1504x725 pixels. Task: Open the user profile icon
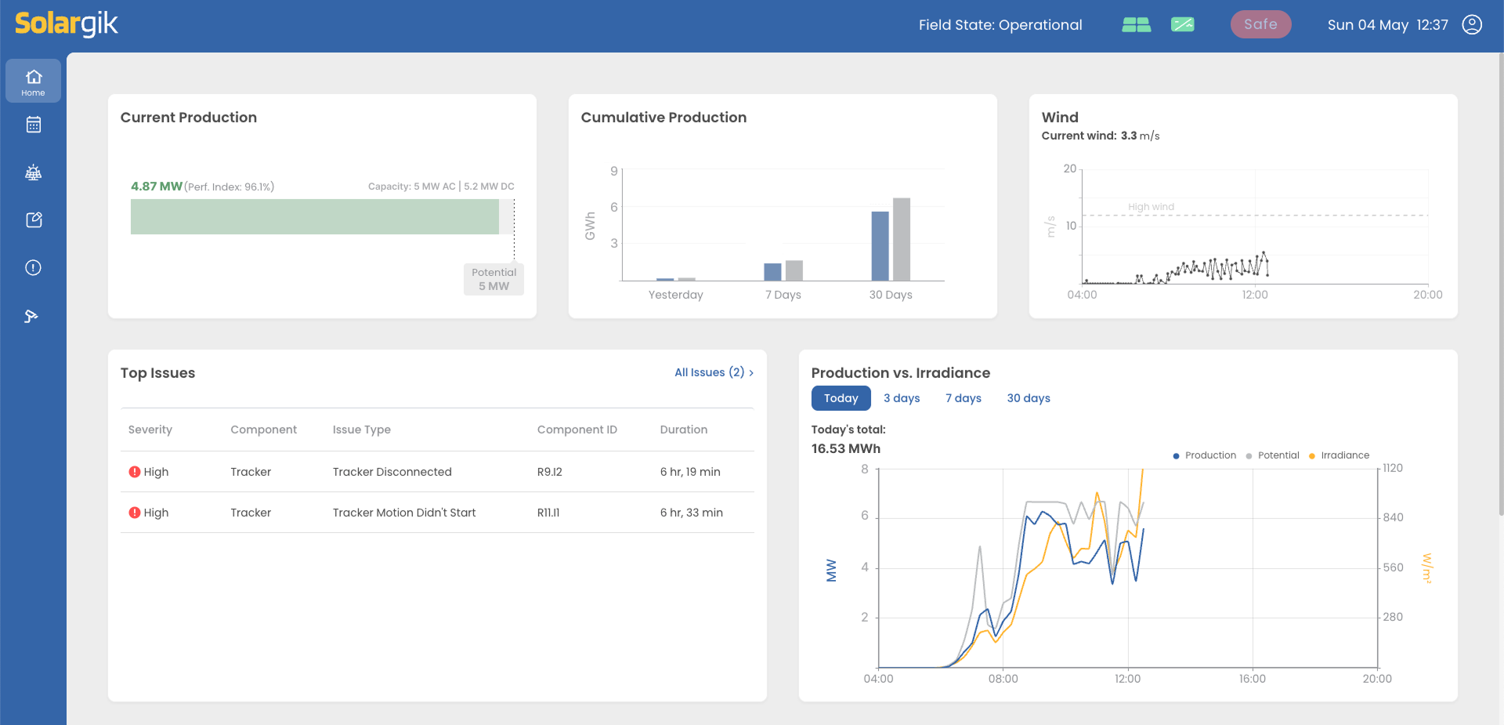tap(1472, 25)
